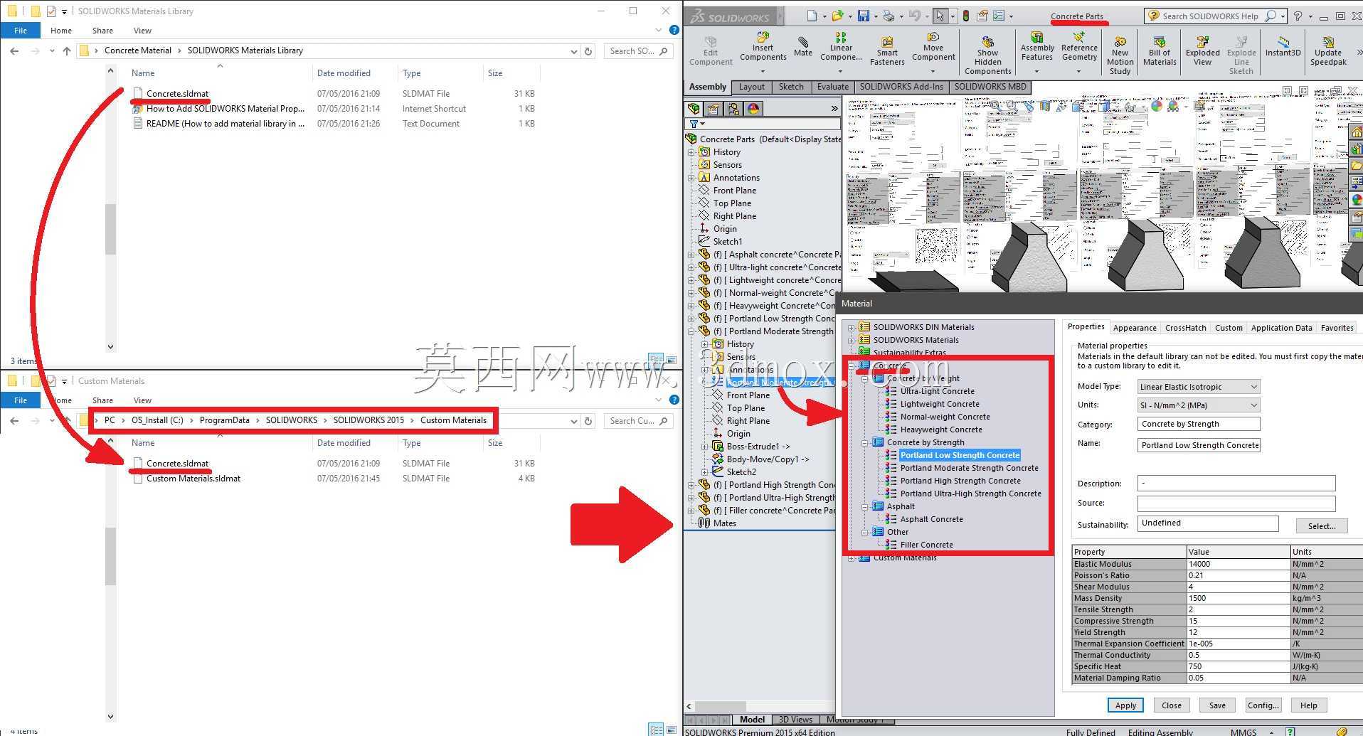Collapse the Concrete by Strength category

tap(864, 443)
